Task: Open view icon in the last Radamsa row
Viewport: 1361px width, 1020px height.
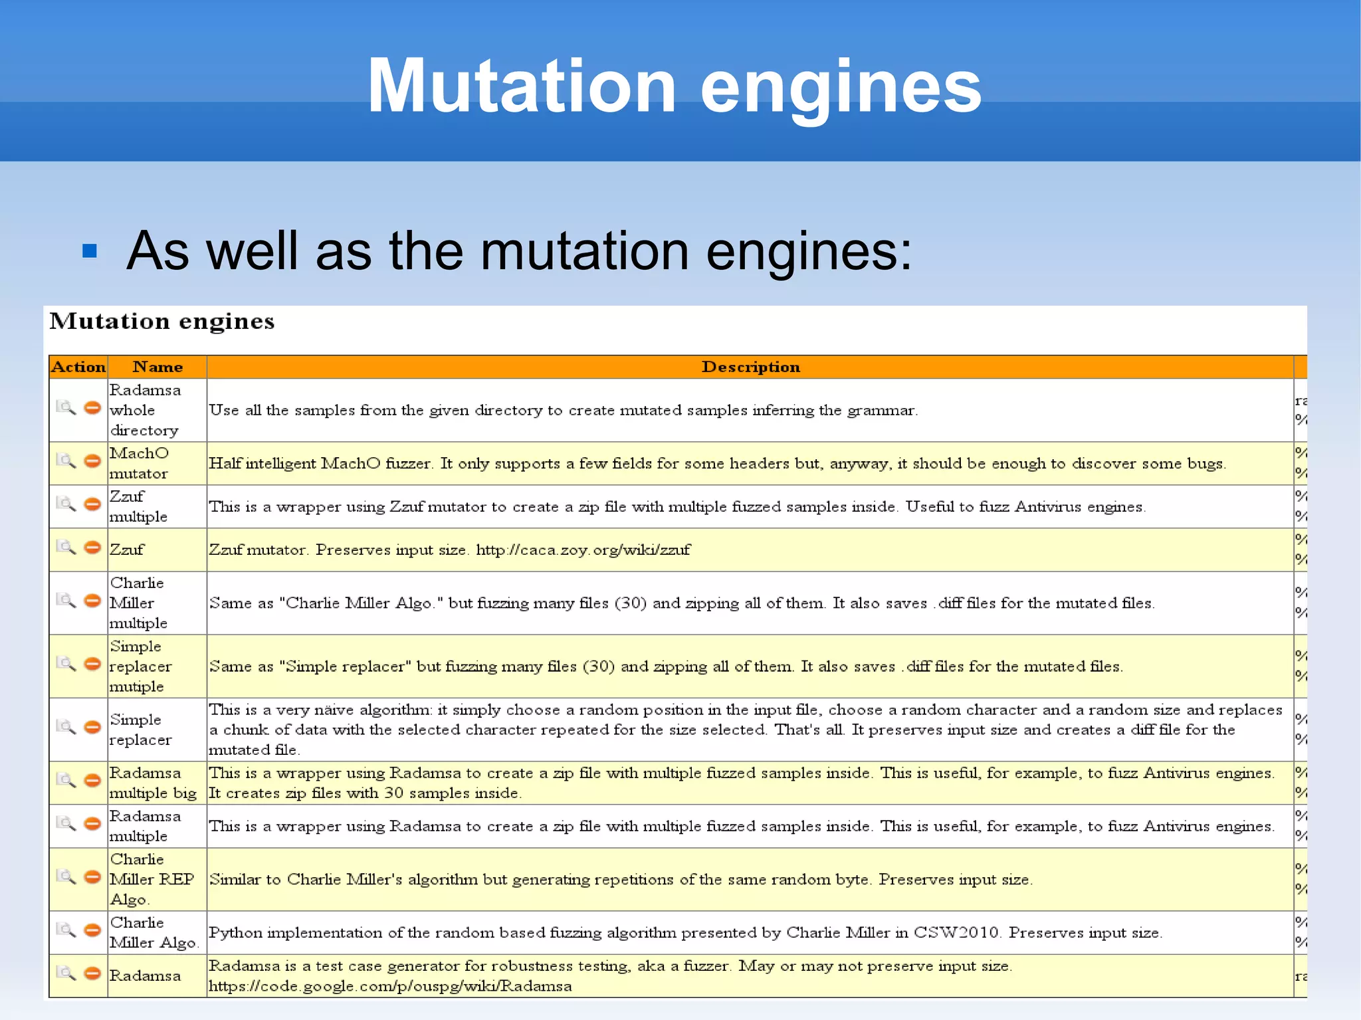Action: coord(66,973)
